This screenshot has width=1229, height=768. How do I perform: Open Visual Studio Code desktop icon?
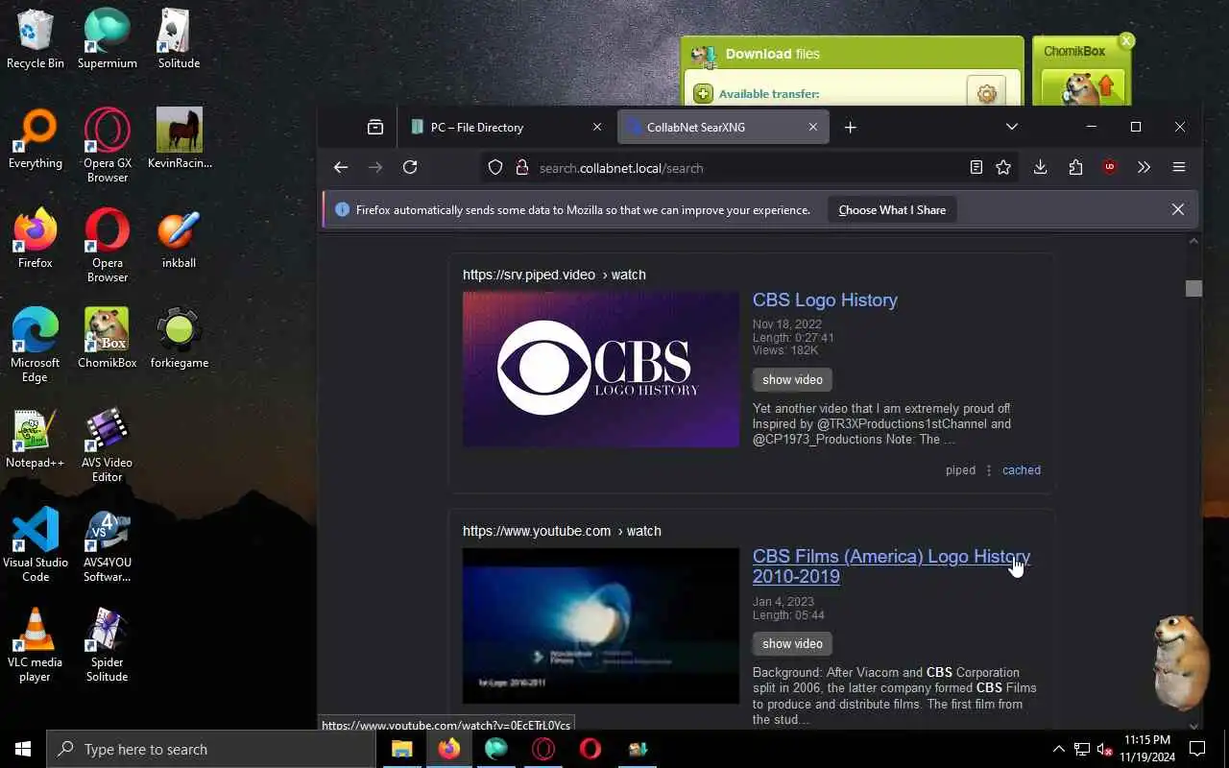click(36, 544)
